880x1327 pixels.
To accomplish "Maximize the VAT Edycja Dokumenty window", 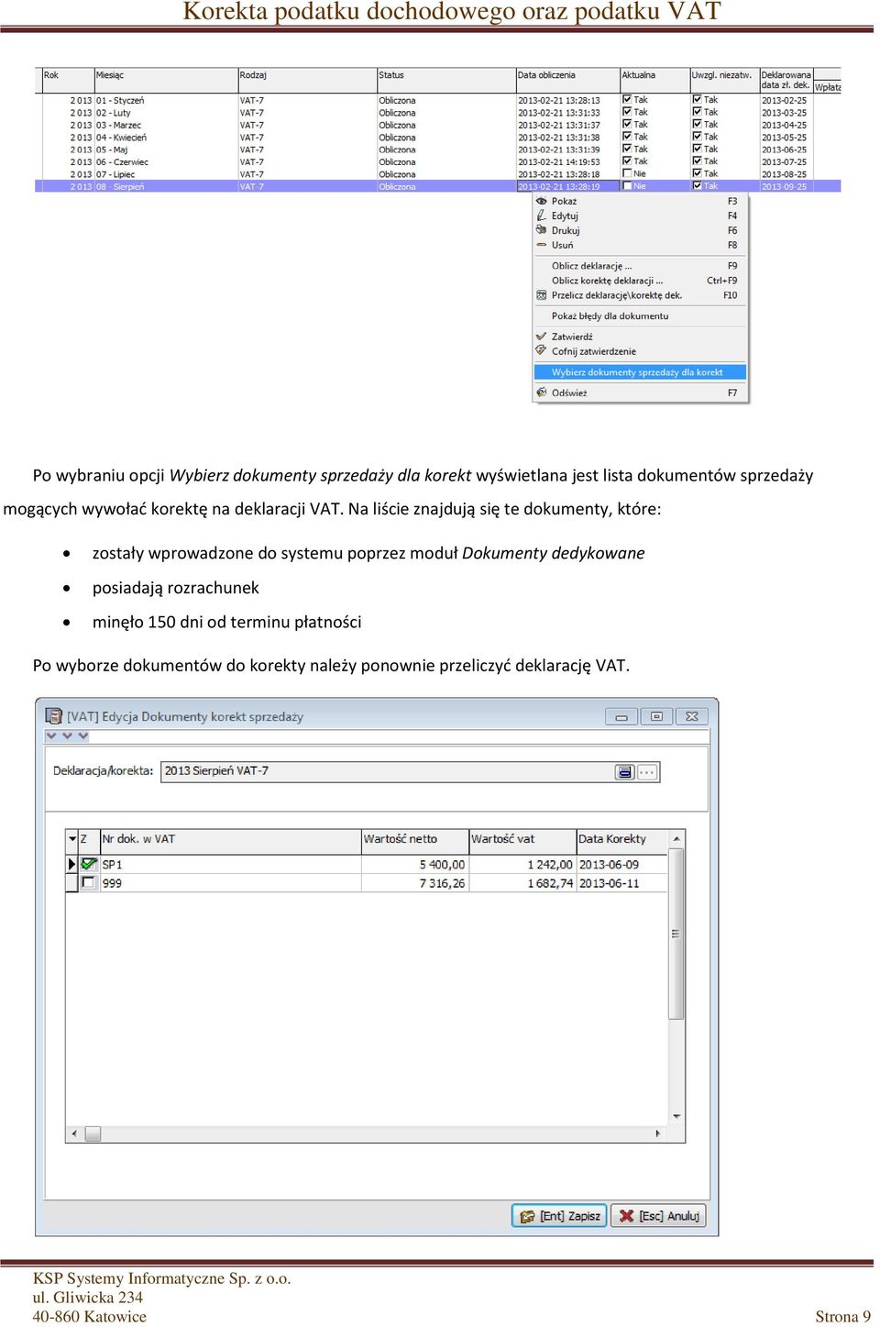I will click(x=656, y=717).
